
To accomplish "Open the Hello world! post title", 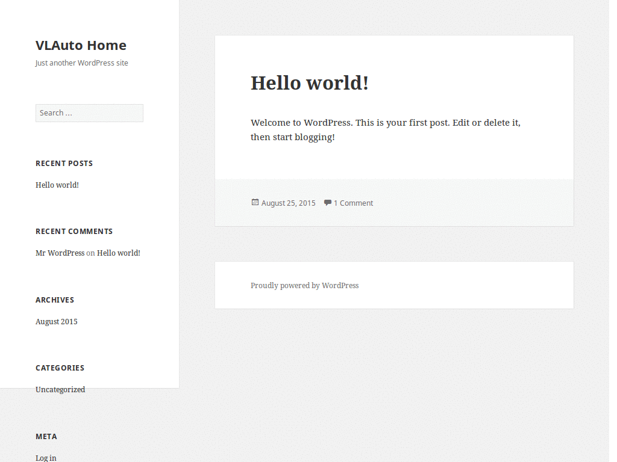I will point(309,83).
